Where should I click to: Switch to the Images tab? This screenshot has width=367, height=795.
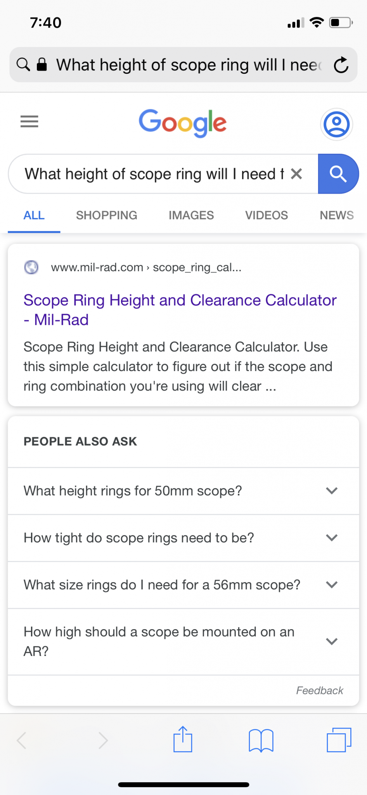(191, 215)
